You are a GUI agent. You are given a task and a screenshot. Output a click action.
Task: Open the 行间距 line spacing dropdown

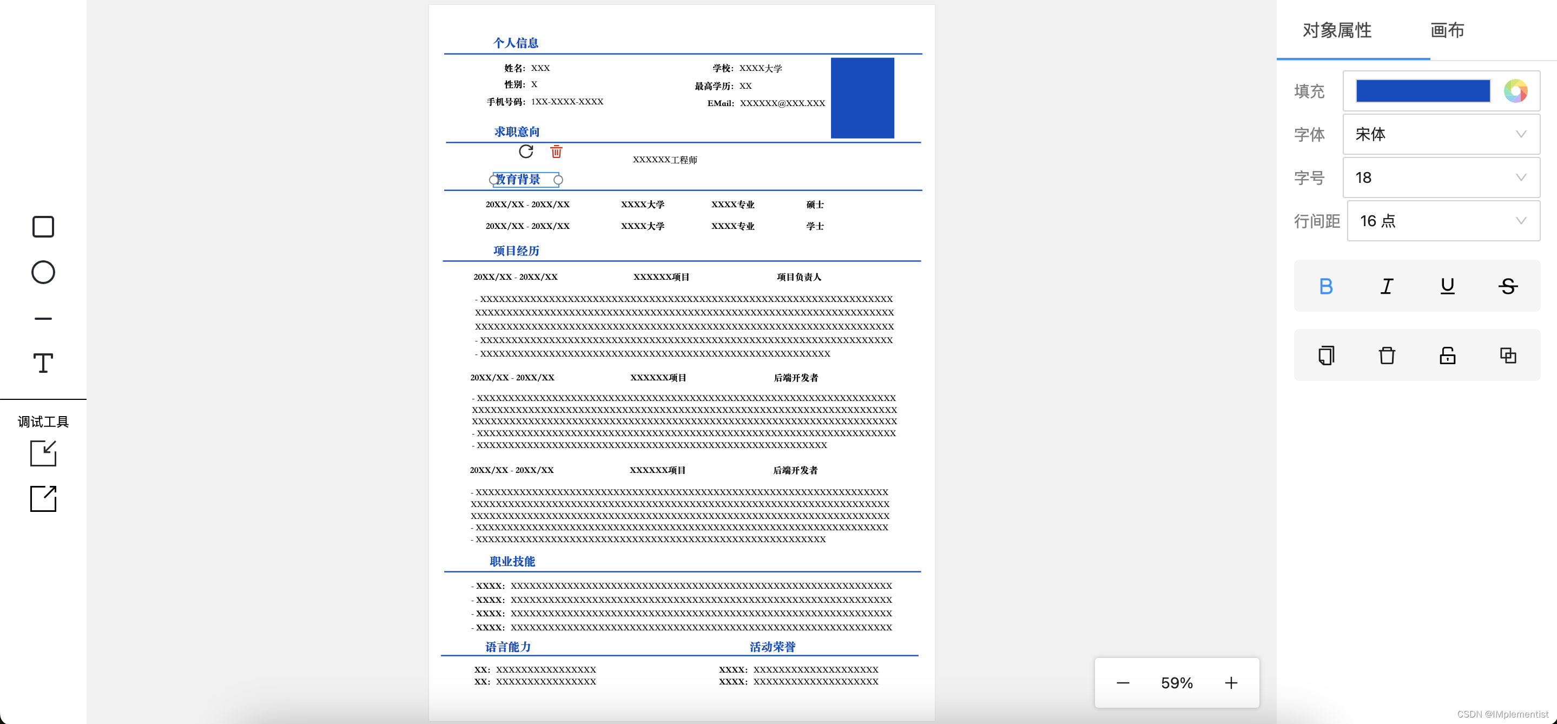1443,221
